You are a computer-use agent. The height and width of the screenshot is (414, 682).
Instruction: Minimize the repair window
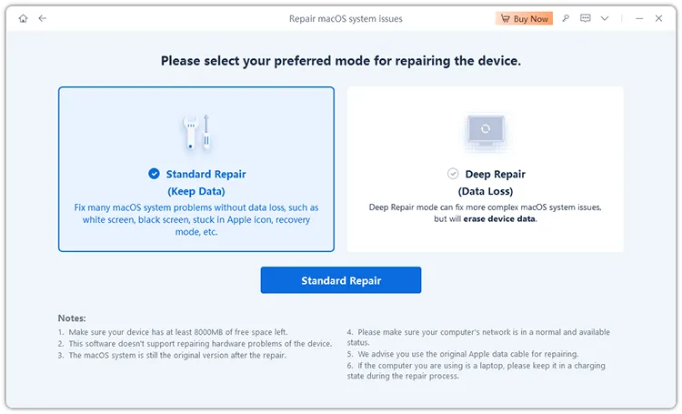(639, 19)
